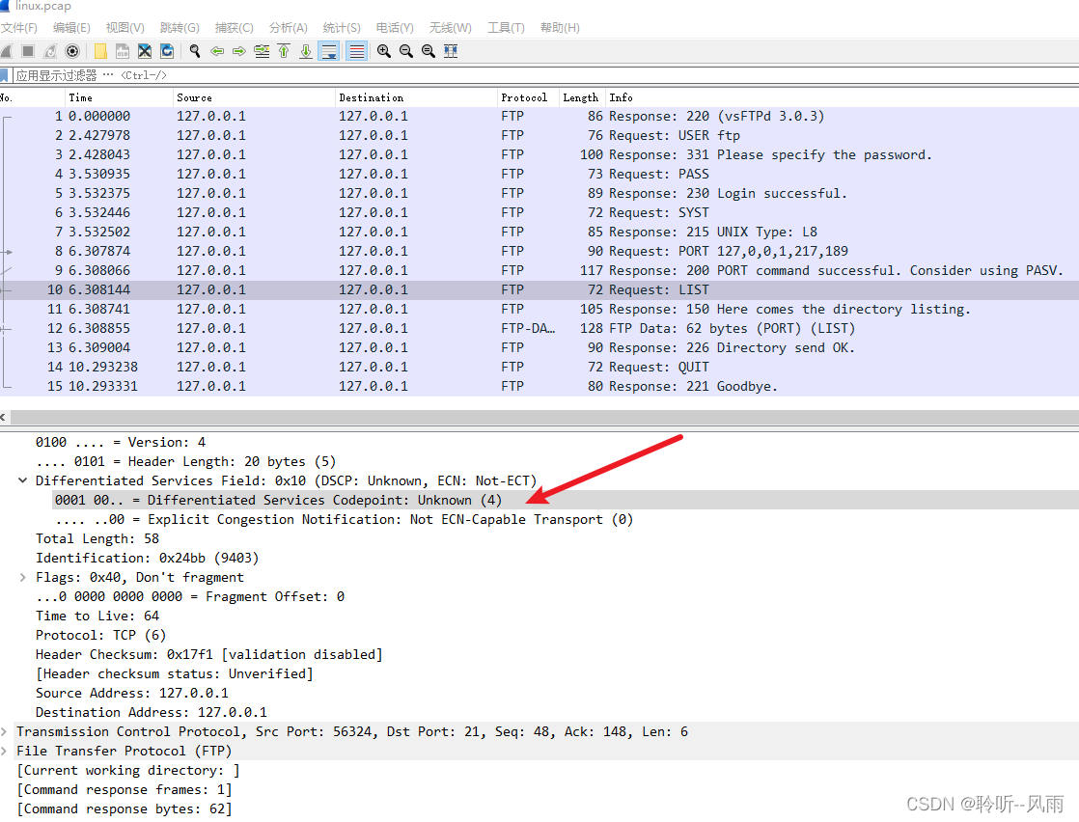Collapse Differentiated Services Field tree node
Image resolution: width=1079 pixels, height=822 pixels.
coord(23,480)
